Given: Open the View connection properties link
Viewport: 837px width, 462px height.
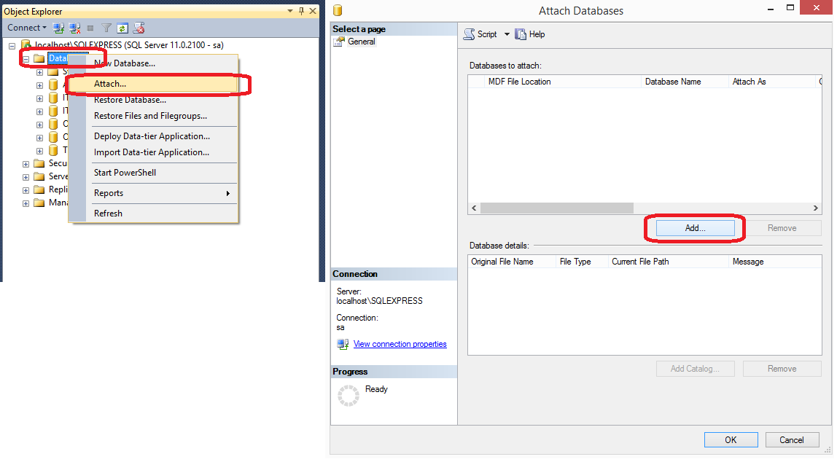Looking at the screenshot, I should click(400, 344).
